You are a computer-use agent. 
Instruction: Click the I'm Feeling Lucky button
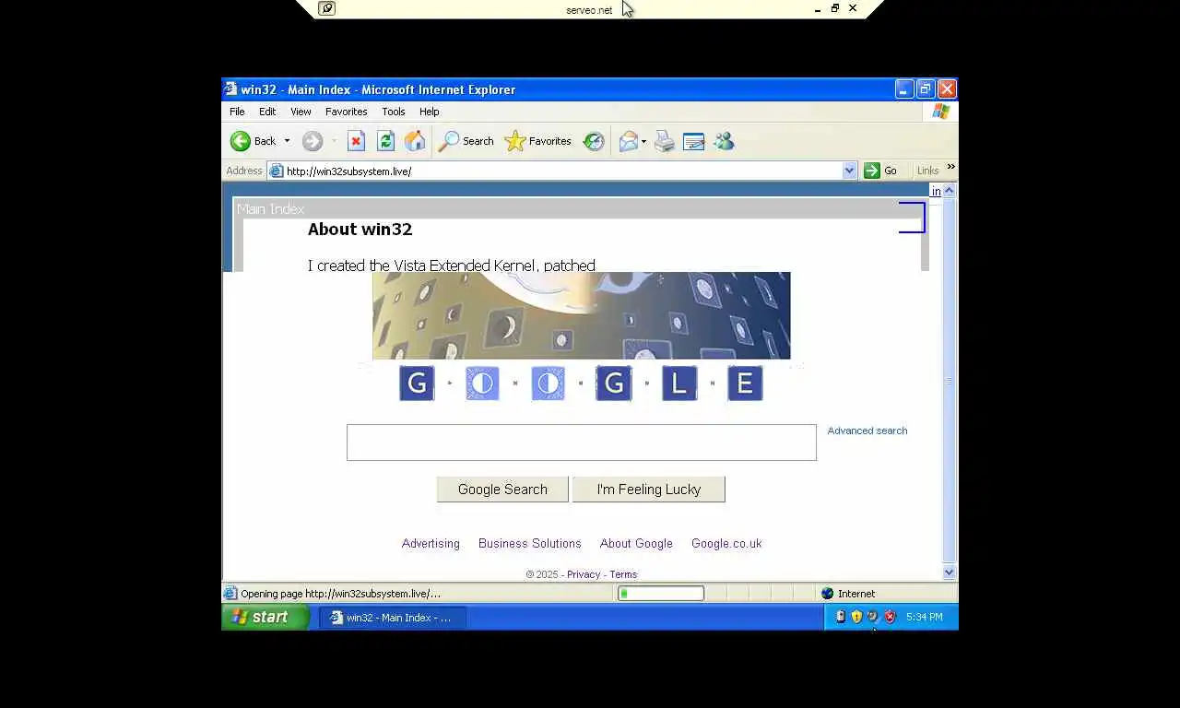pyautogui.click(x=648, y=490)
